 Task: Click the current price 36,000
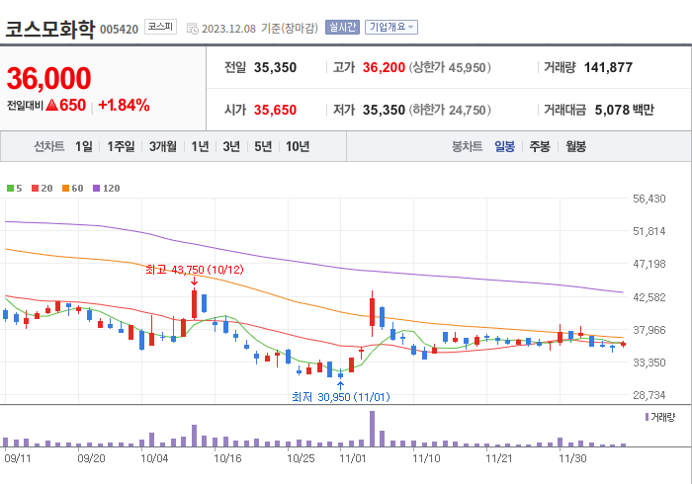[x=49, y=78]
